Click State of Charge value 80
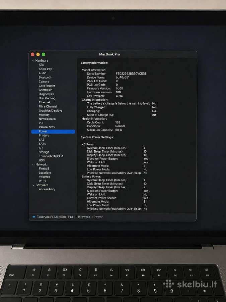The image size is (226, 302). 154,115
